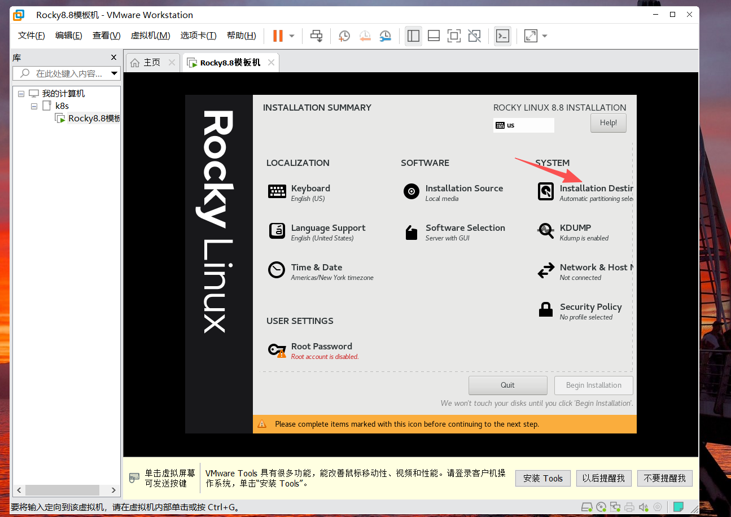This screenshot has width=731, height=517.
Task: Open Software Selection settings
Action: point(454,232)
